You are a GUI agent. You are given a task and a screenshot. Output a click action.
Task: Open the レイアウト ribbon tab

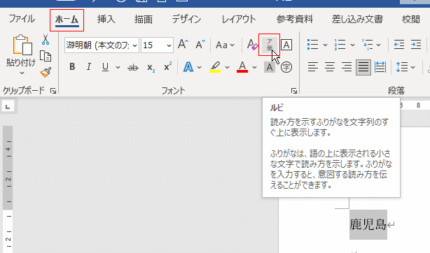click(238, 19)
